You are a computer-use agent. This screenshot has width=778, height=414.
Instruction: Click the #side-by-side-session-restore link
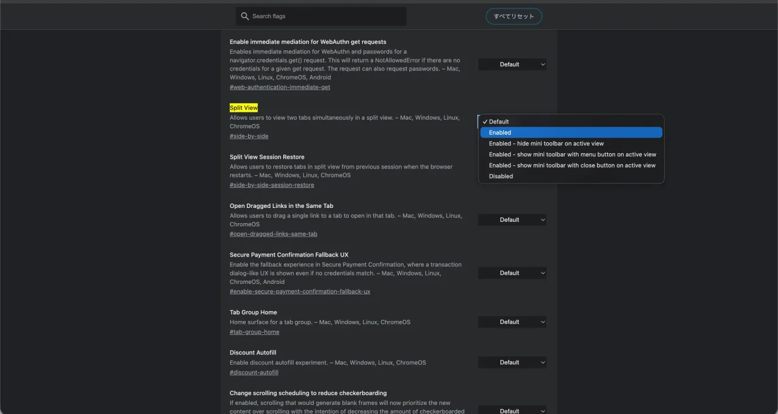[272, 185]
